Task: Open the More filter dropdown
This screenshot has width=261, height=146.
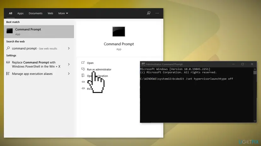Action: coord(63,13)
